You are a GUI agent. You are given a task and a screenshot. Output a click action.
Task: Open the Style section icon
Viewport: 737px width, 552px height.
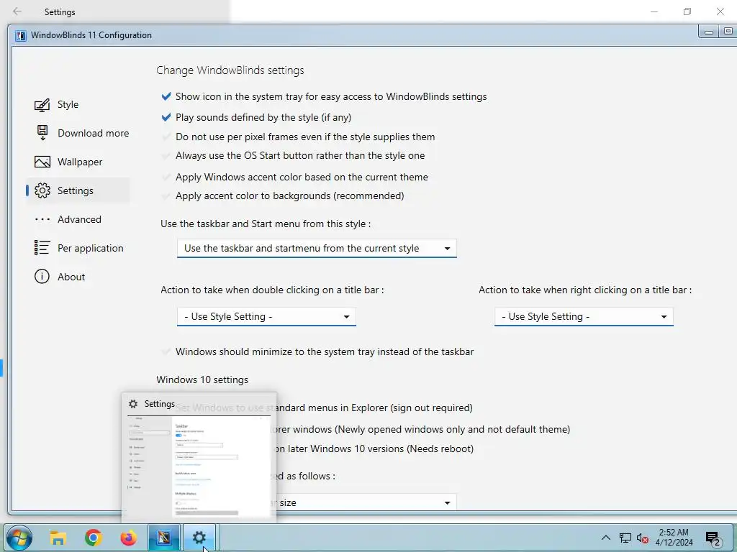click(42, 105)
